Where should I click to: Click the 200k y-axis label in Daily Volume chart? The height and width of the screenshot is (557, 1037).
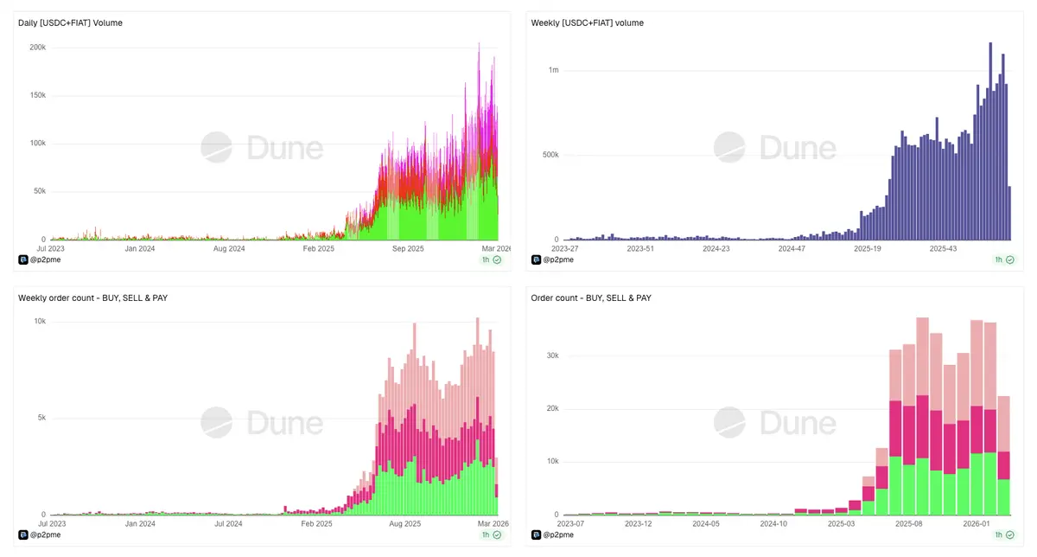tap(37, 48)
